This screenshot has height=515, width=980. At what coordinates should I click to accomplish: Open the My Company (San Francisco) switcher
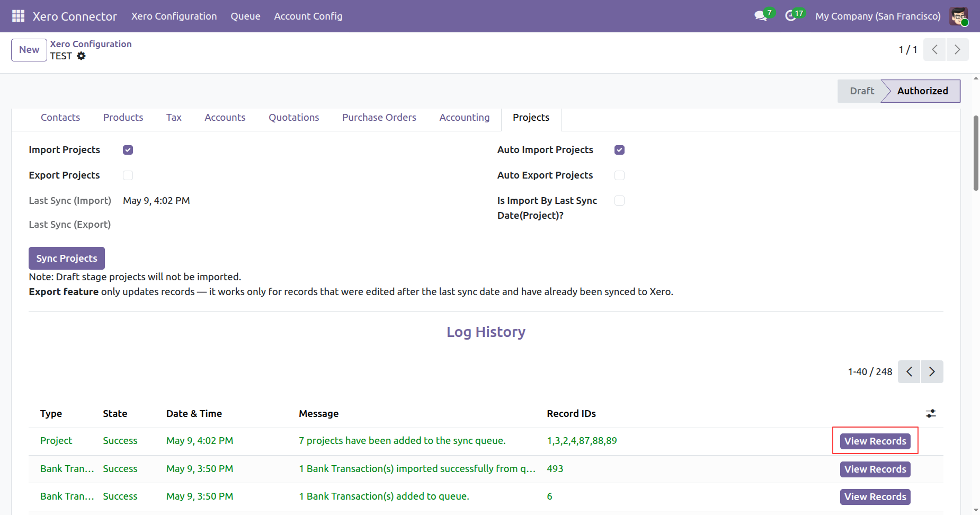click(878, 16)
